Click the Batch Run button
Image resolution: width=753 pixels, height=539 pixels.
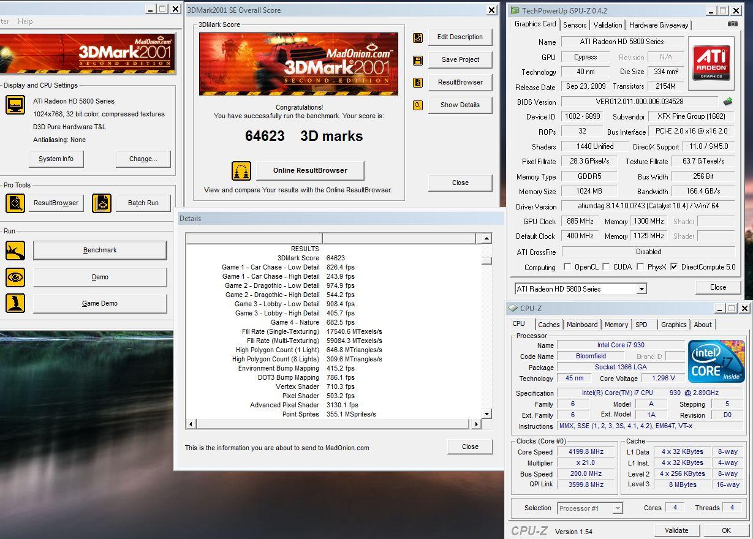click(143, 203)
